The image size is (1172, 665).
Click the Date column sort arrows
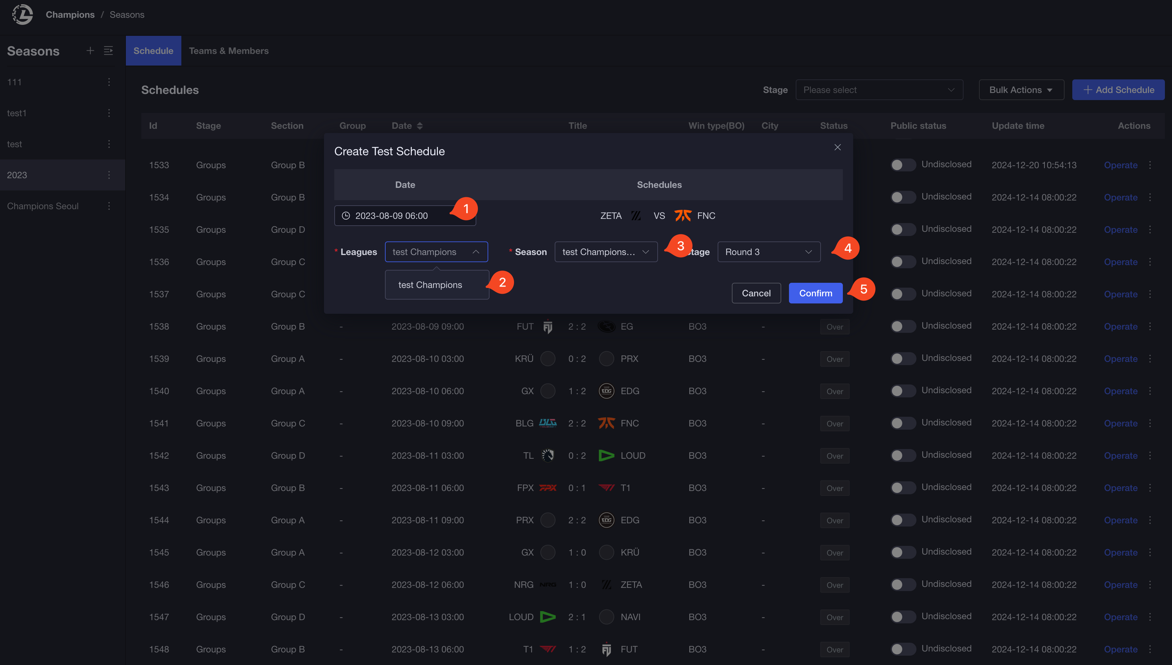coord(419,126)
